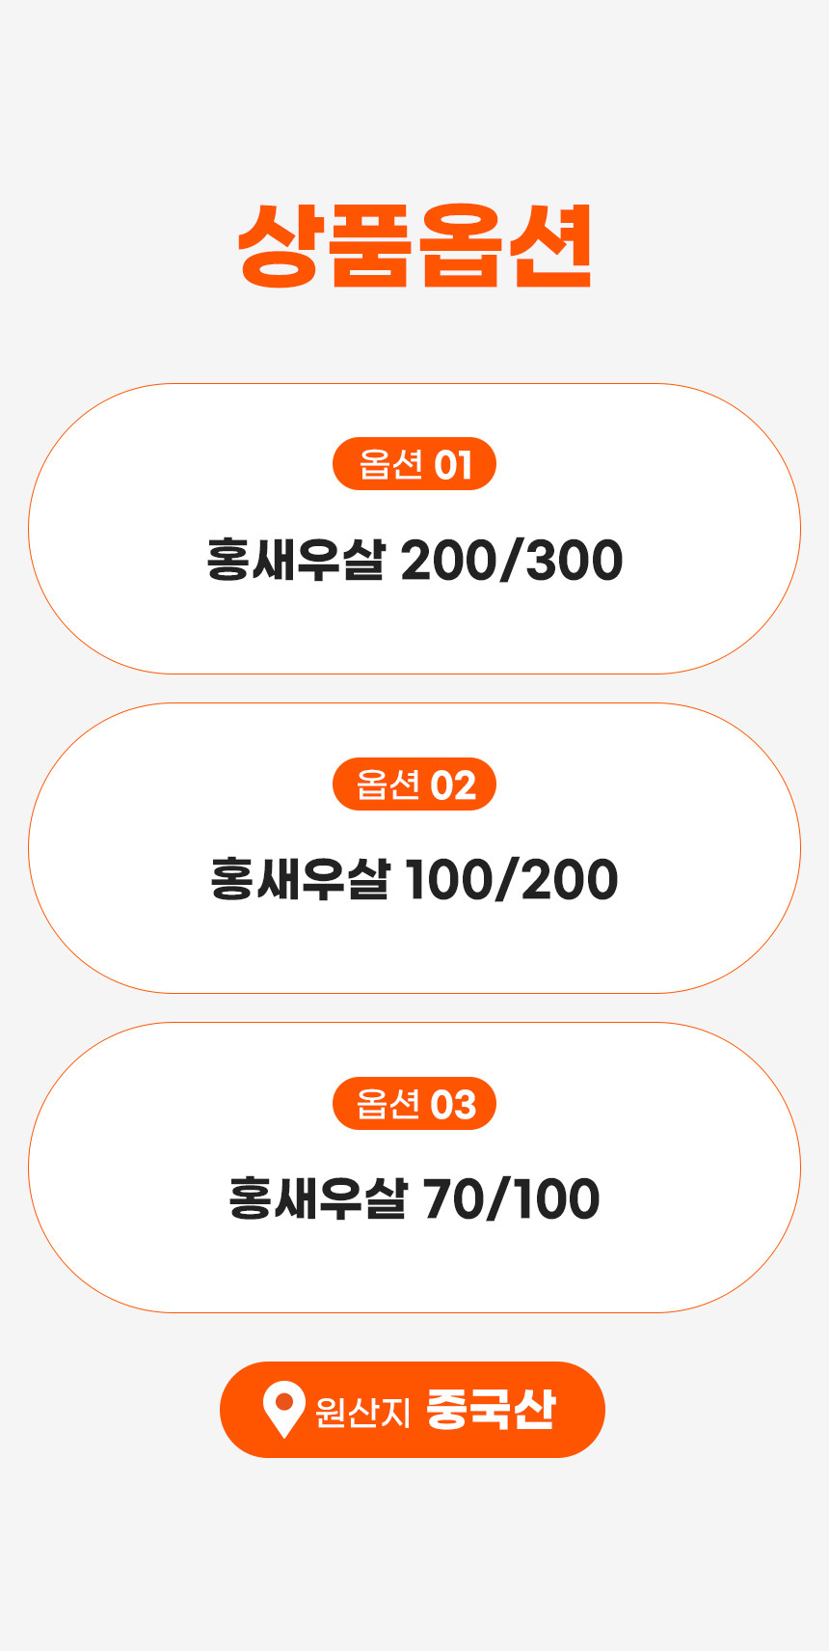Viewport: 829px width, 1651px height.
Task: Click the word 옵션 beside 02
Action: point(388,784)
